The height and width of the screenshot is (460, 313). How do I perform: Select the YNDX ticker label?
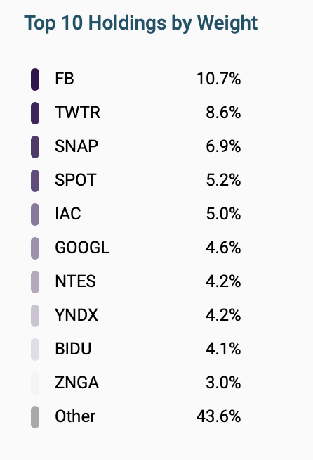point(76,315)
